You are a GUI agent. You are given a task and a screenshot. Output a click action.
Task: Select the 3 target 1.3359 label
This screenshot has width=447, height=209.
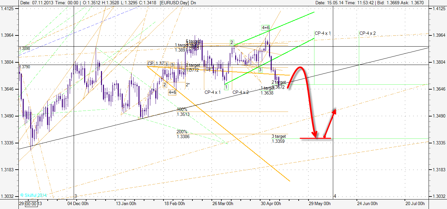(x=279, y=139)
